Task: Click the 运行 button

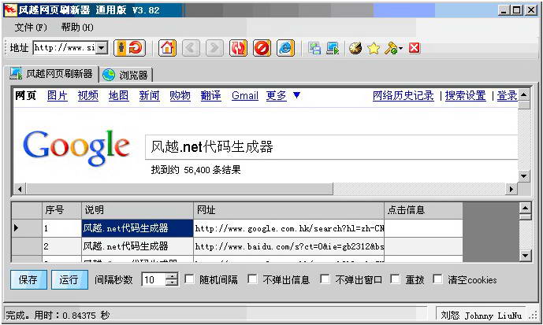Action: (x=69, y=279)
